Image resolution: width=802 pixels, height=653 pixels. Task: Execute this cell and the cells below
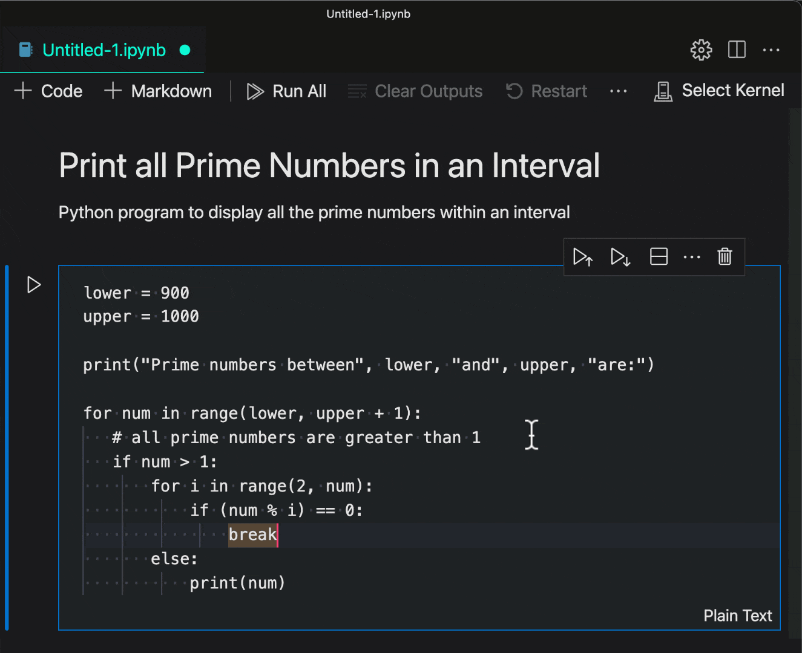[x=620, y=257]
